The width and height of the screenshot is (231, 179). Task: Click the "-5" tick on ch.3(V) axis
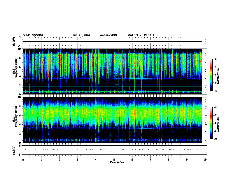[20, 155]
